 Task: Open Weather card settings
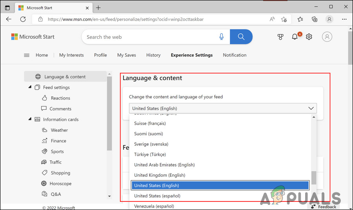(x=59, y=130)
